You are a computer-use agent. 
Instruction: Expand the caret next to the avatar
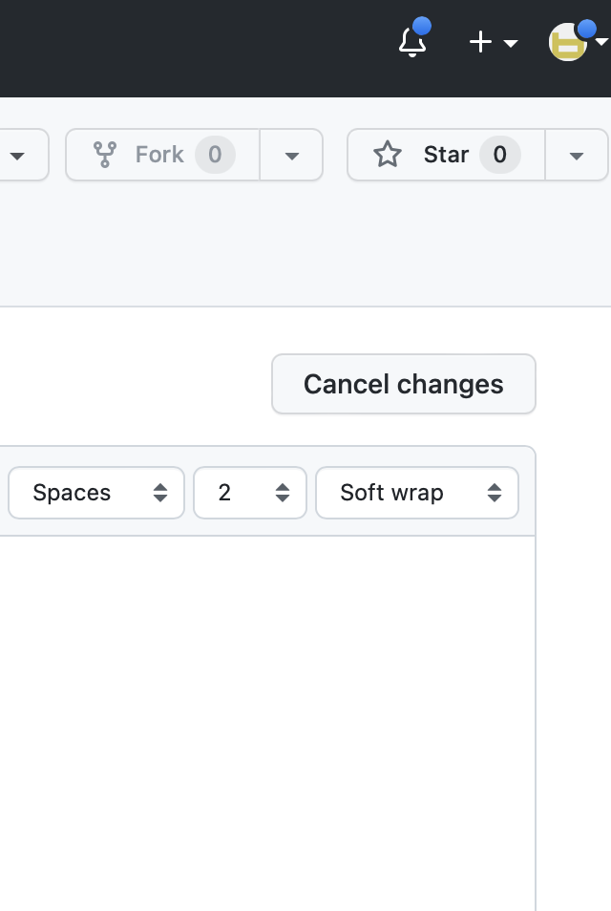pyautogui.click(x=601, y=42)
